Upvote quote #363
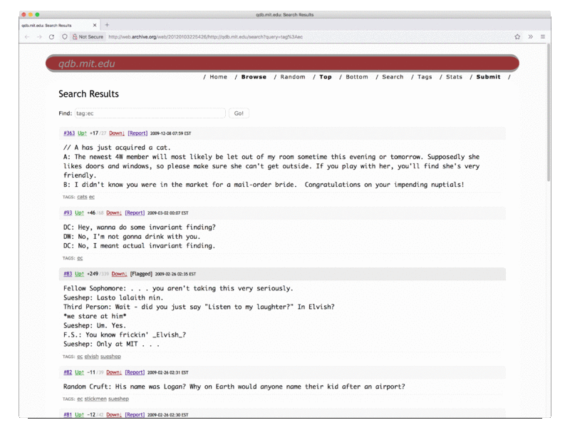 (x=82, y=133)
